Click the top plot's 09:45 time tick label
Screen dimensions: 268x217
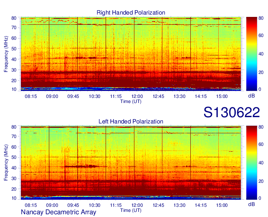[73, 96]
